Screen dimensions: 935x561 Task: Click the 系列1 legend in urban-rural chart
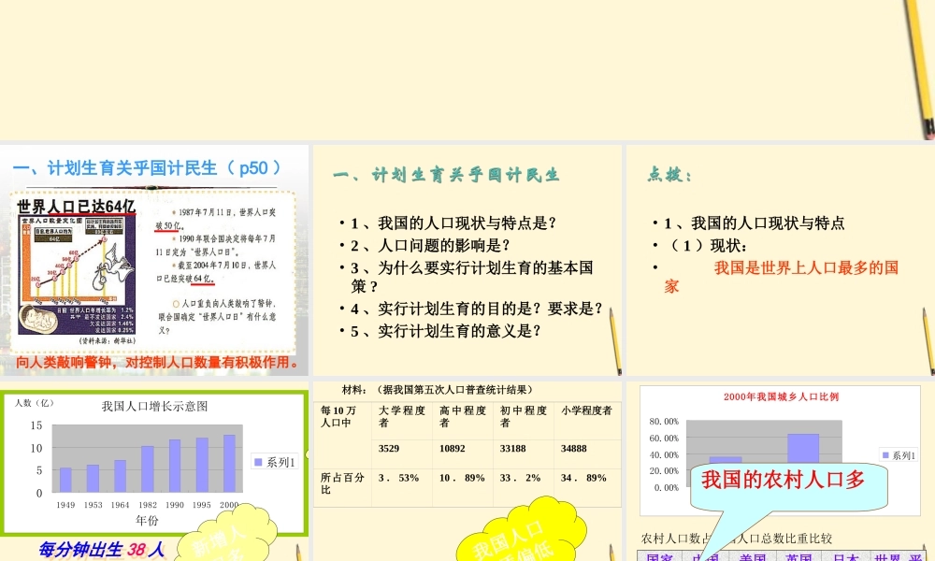(899, 455)
